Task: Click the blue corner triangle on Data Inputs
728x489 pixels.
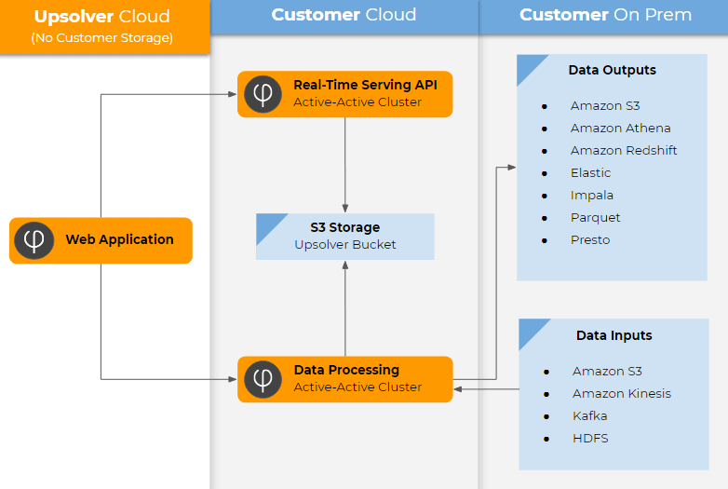Action: click(x=531, y=331)
